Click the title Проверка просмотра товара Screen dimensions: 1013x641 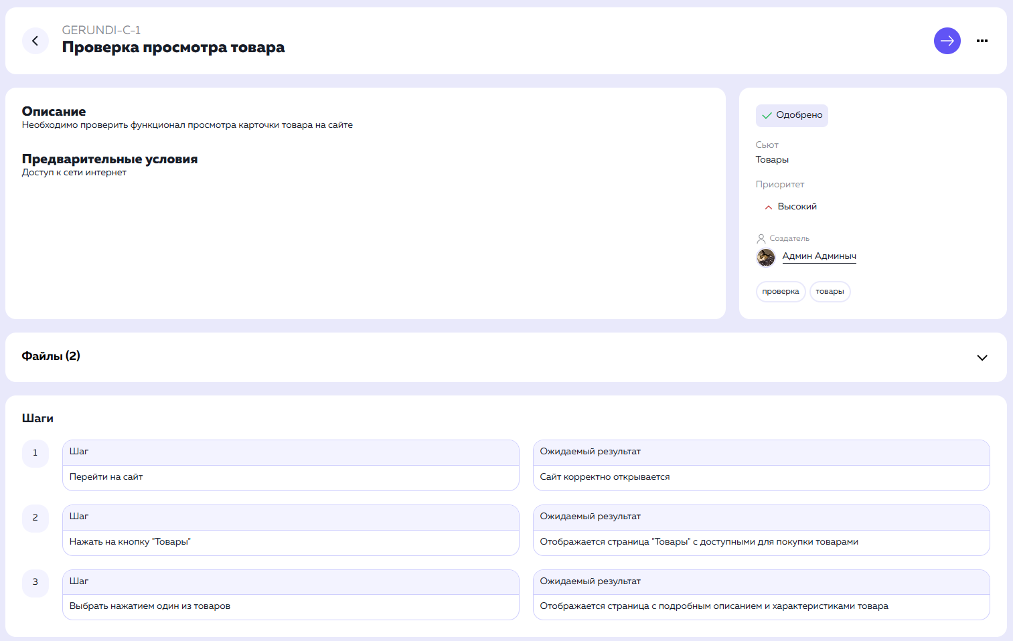pyautogui.click(x=173, y=48)
